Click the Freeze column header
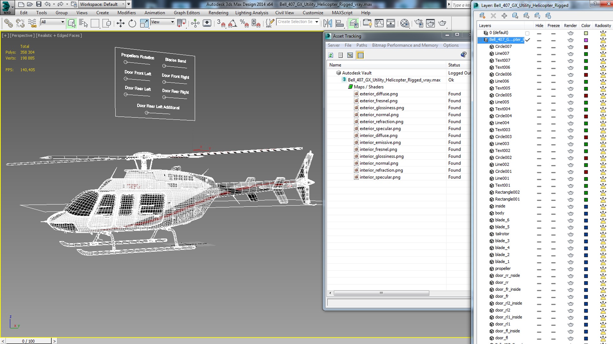The image size is (613, 344). coord(553,25)
